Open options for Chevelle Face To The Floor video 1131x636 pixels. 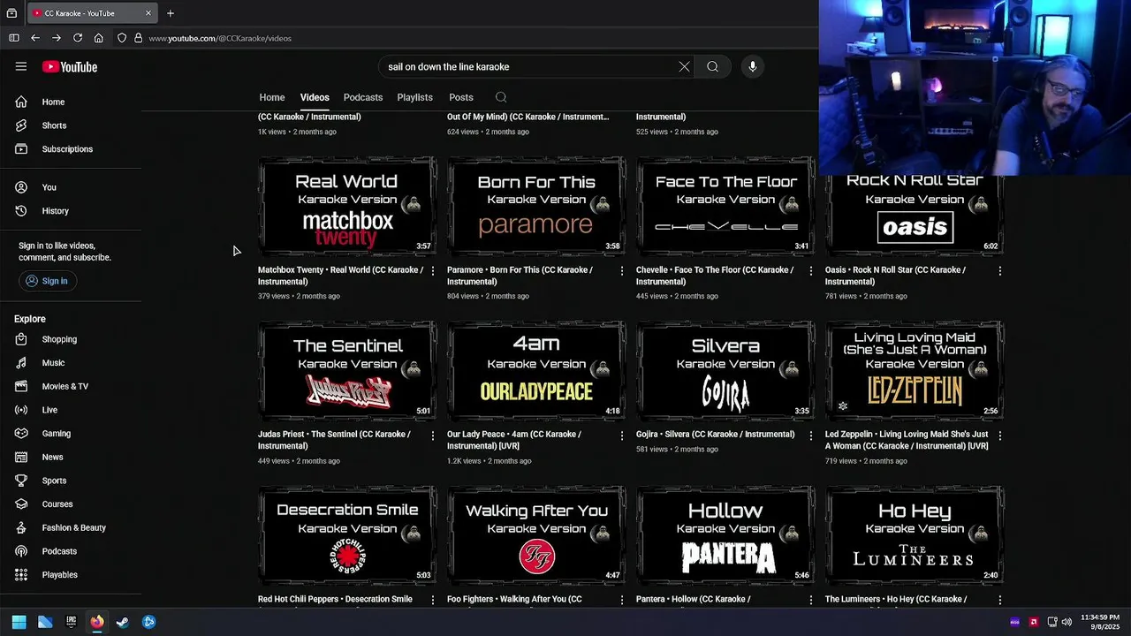point(810,271)
